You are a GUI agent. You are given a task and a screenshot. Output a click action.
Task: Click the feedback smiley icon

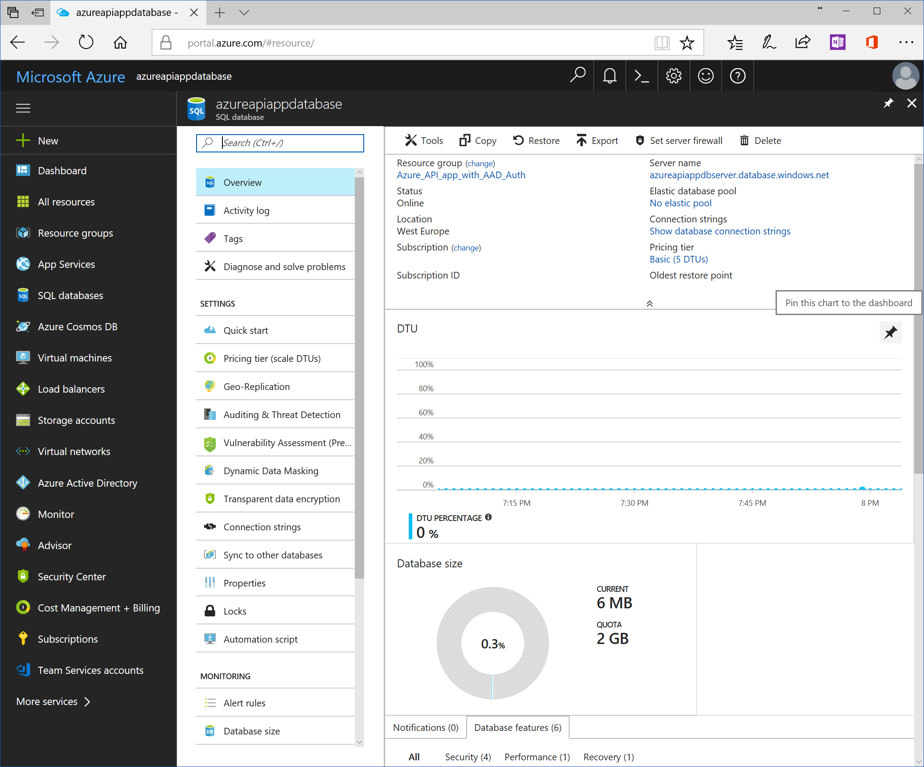[705, 76]
